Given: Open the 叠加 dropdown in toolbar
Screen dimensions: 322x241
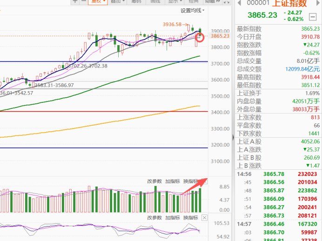Looking at the screenshot, I should [x=117, y=2].
